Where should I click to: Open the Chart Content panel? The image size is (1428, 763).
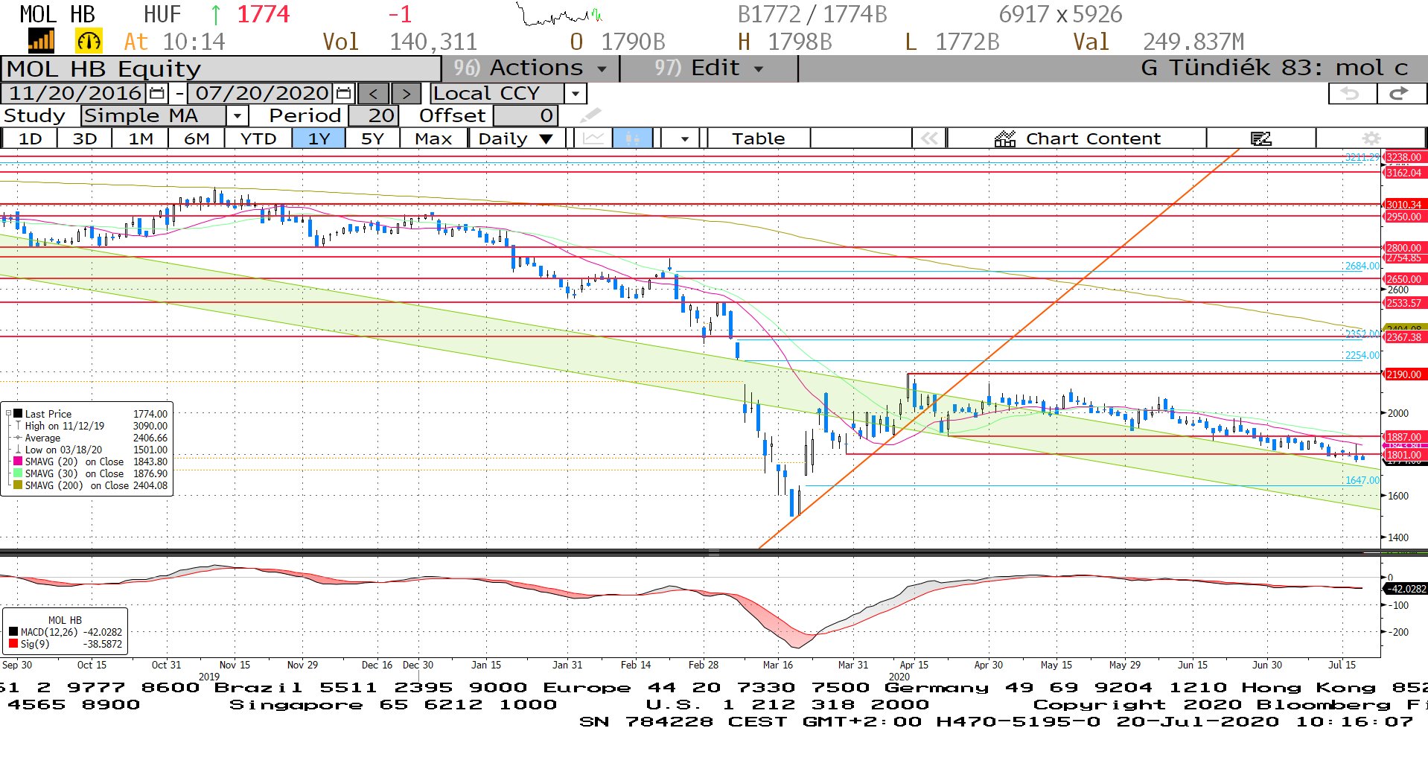pos(1077,138)
